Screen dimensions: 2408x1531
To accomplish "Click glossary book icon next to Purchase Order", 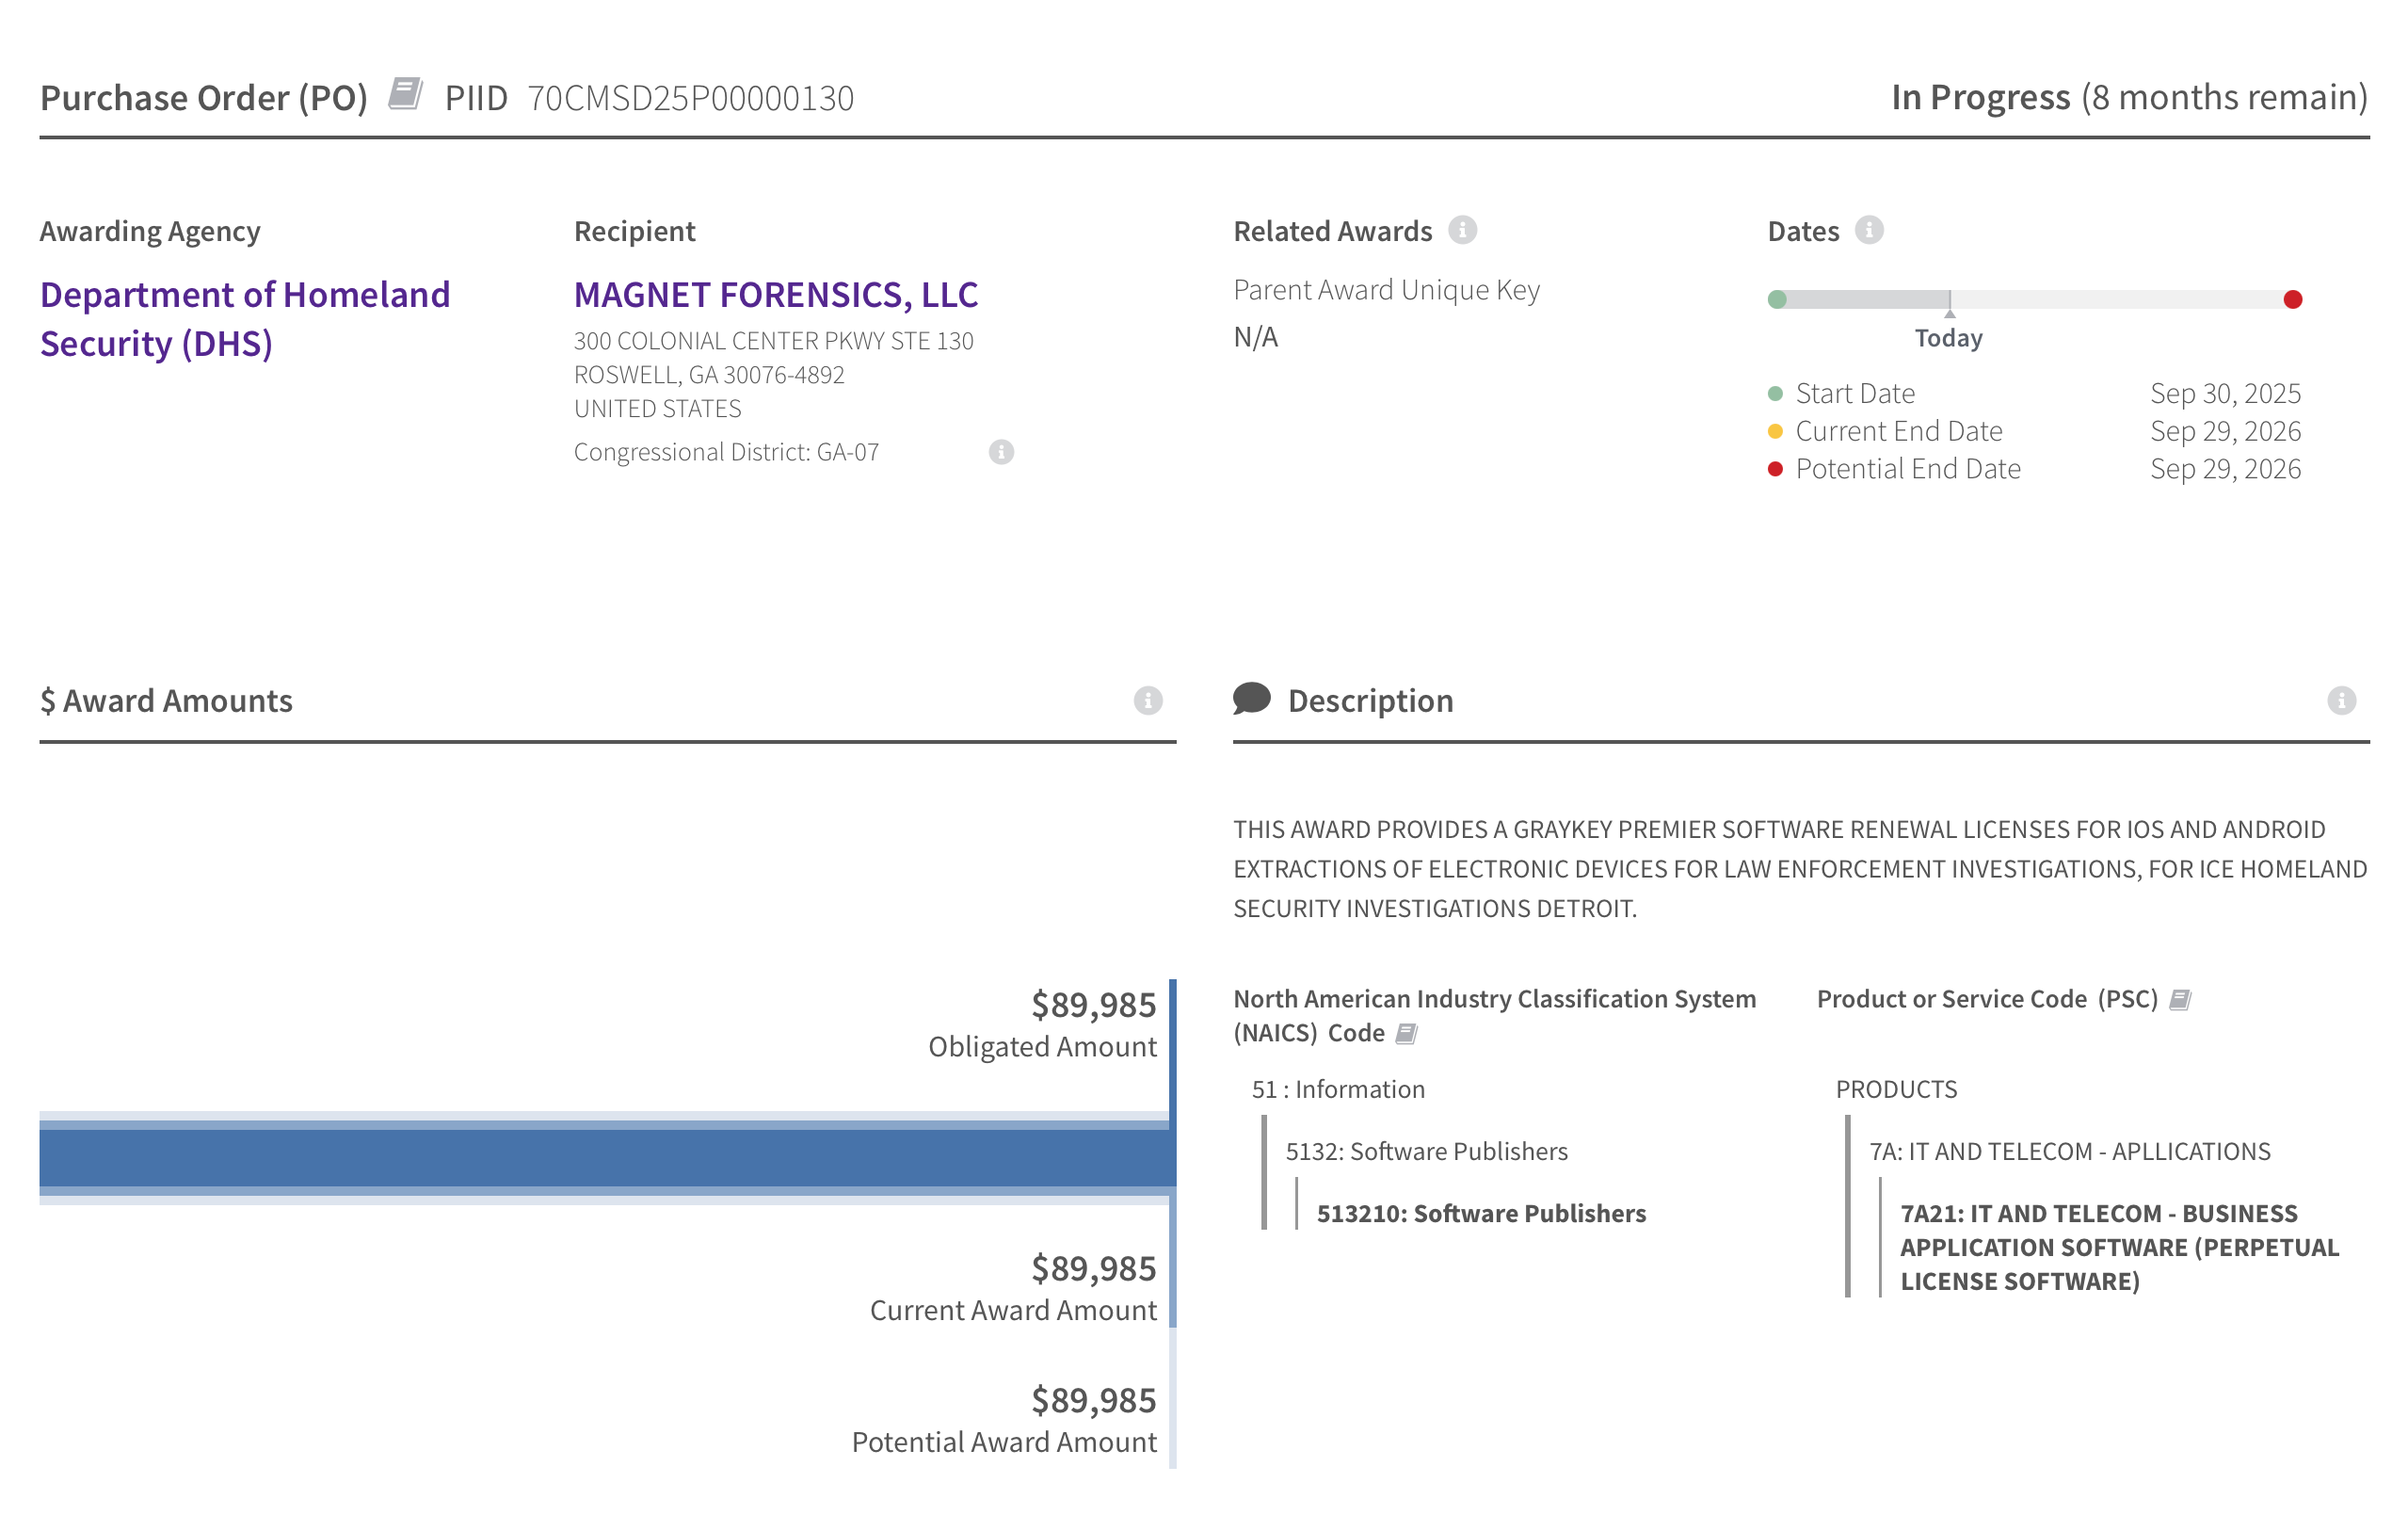I will (405, 94).
